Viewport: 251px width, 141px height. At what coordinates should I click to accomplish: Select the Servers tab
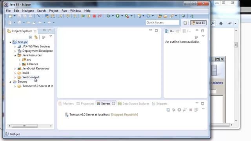click(105, 103)
